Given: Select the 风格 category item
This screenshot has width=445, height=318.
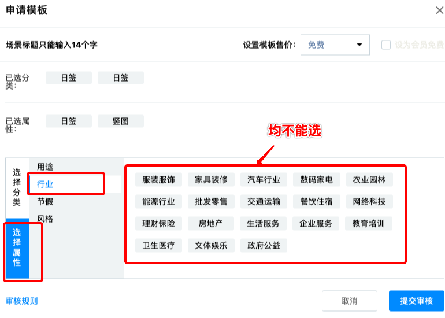Looking at the screenshot, I should [x=45, y=219].
